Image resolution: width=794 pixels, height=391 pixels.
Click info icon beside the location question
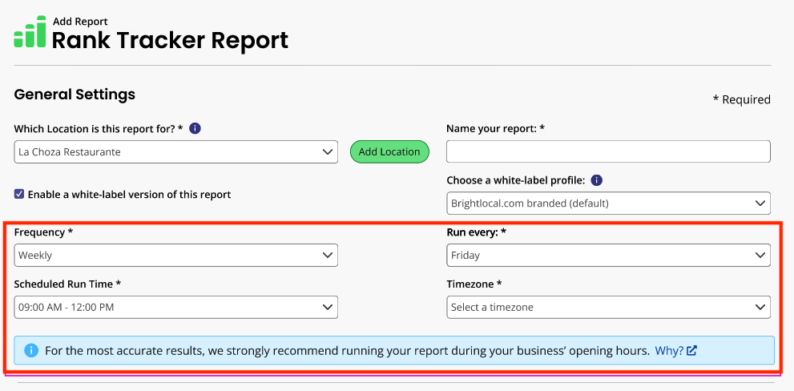click(195, 128)
